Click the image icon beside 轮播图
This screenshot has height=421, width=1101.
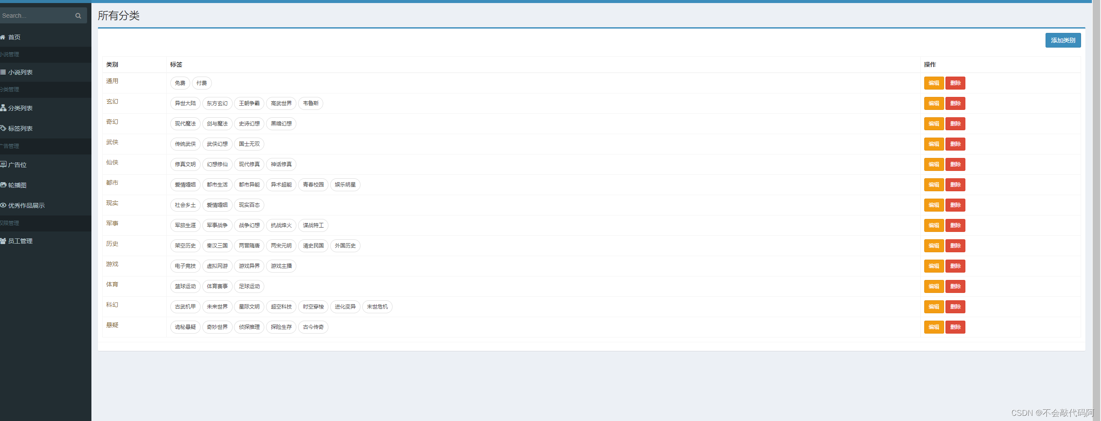[3, 185]
